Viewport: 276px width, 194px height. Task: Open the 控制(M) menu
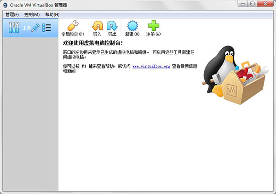coord(32,15)
